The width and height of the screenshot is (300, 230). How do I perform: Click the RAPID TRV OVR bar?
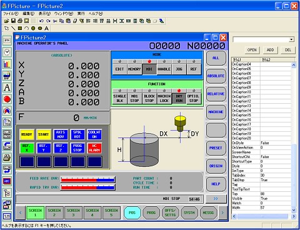(x=88, y=187)
